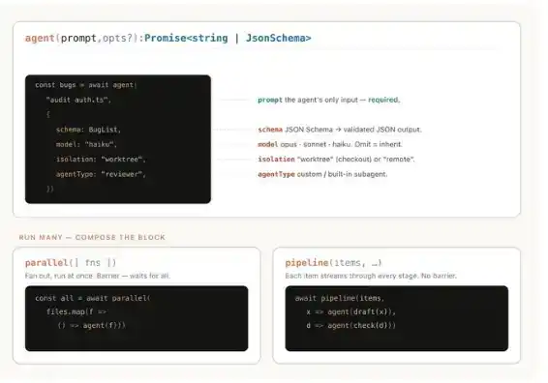Viewport: 548px width, 383px height.
Task: Click the '() => agent(f)))' code line
Action: (91, 325)
